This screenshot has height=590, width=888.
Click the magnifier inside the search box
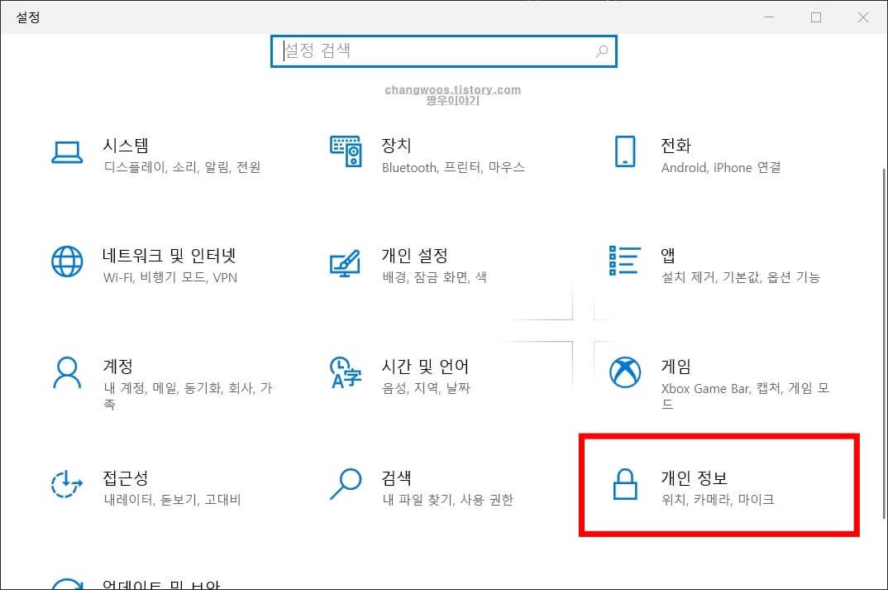coord(601,51)
